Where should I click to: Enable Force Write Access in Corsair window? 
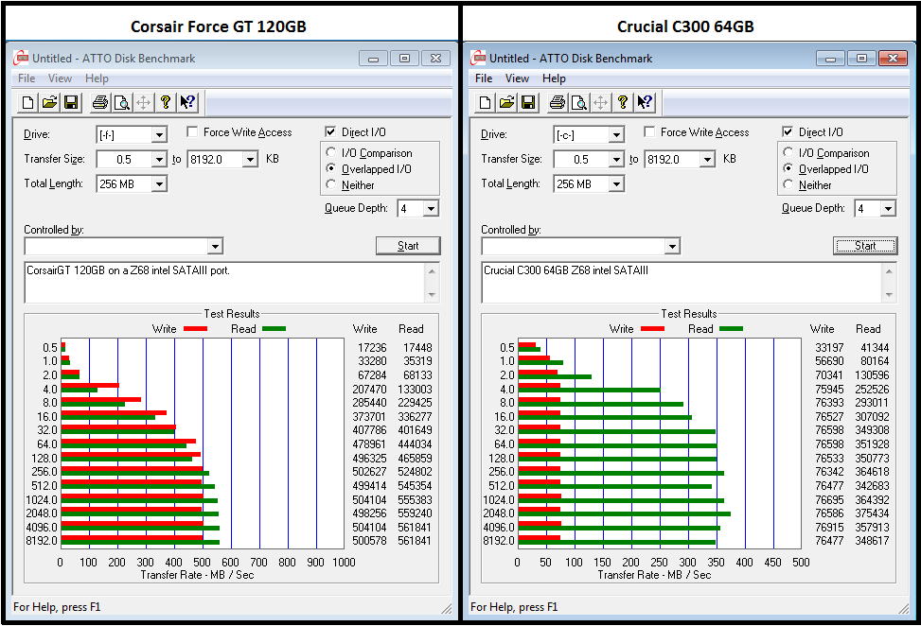tap(192, 132)
